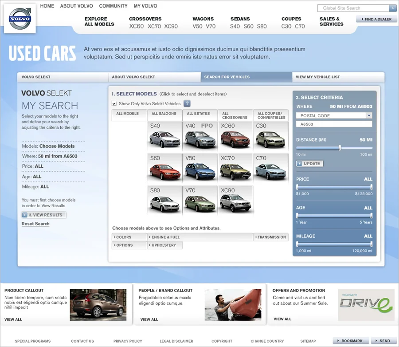
Task: Select All Crossovers filter
Action: (235, 115)
